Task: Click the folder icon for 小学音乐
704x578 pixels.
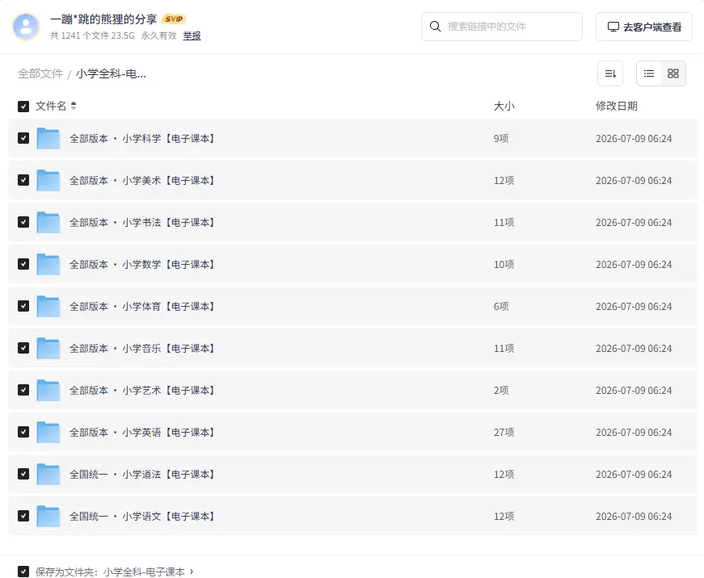Action: pos(48,349)
